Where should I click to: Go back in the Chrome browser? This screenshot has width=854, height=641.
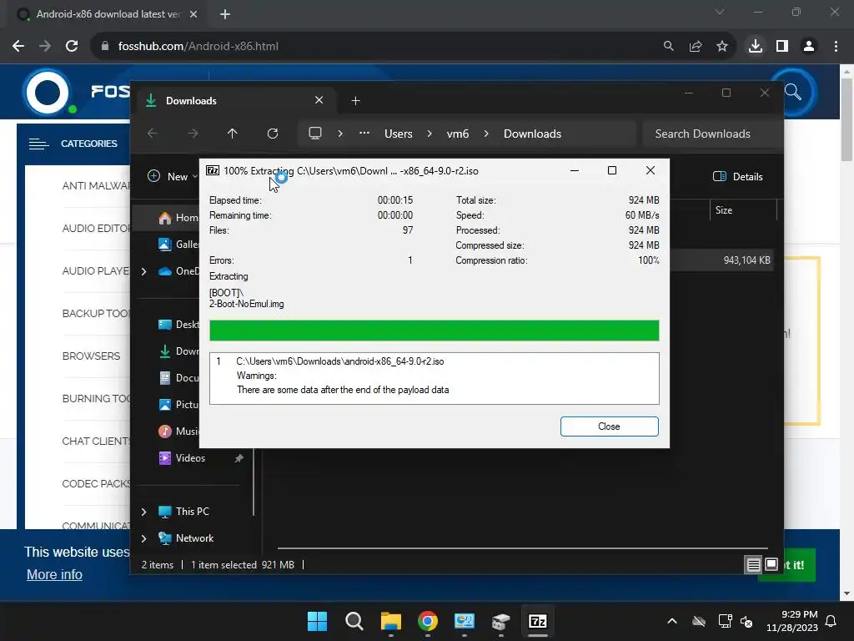pyautogui.click(x=18, y=47)
